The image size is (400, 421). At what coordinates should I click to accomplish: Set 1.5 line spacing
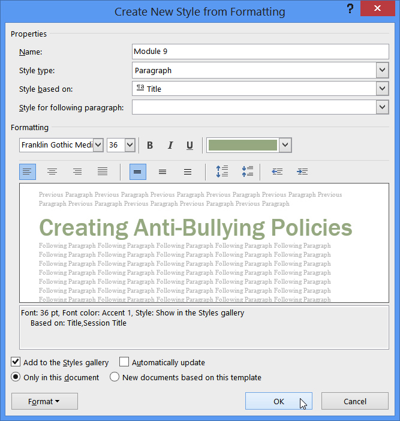pos(163,172)
